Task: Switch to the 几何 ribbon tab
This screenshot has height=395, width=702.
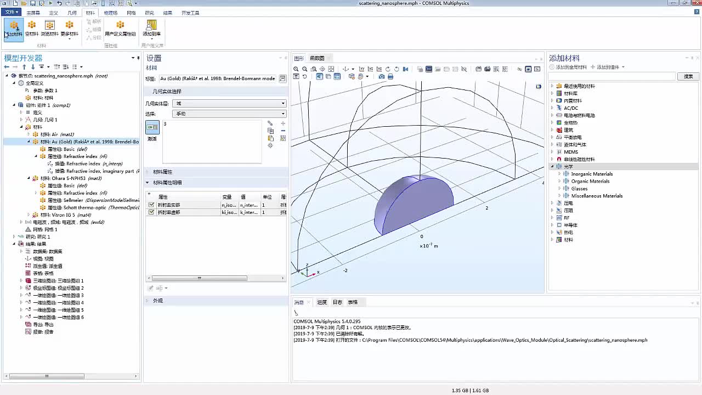Action: click(72, 13)
